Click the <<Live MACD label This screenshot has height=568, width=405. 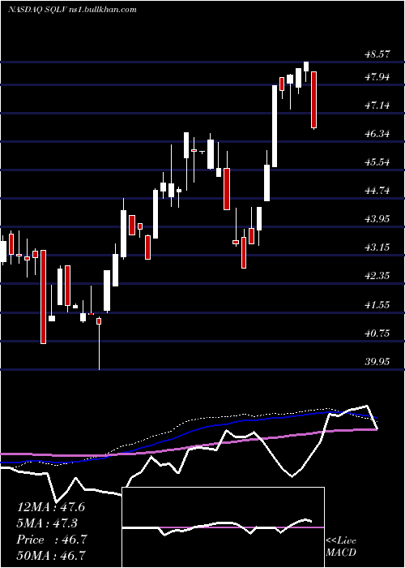(341, 546)
